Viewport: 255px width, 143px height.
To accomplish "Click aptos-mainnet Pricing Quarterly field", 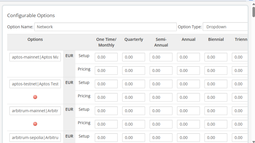I will [x=134, y=71].
